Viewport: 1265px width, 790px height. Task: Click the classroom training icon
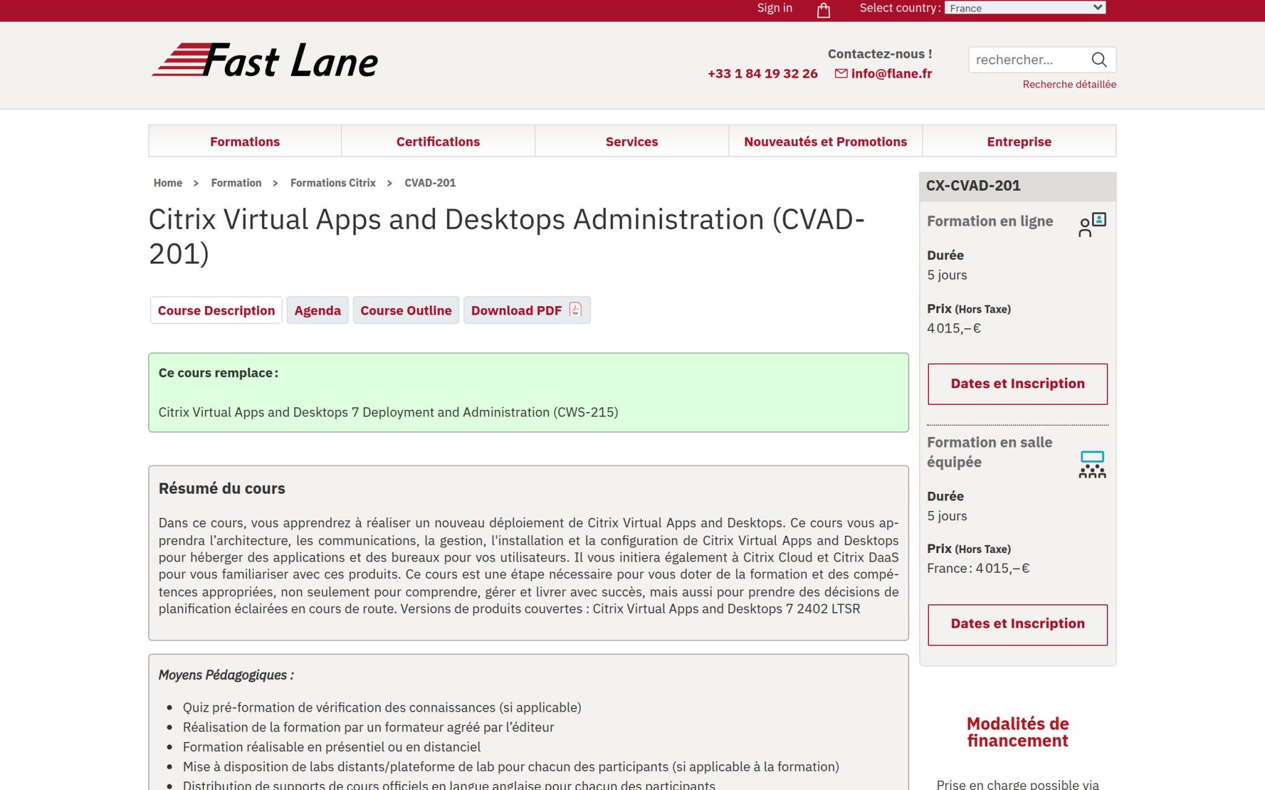click(x=1092, y=465)
